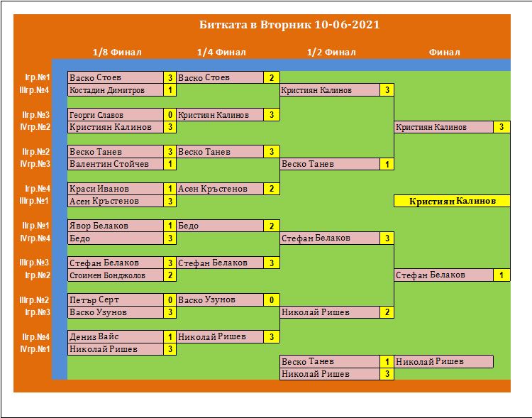Click Николай Ришев in the Финал column

443,362
